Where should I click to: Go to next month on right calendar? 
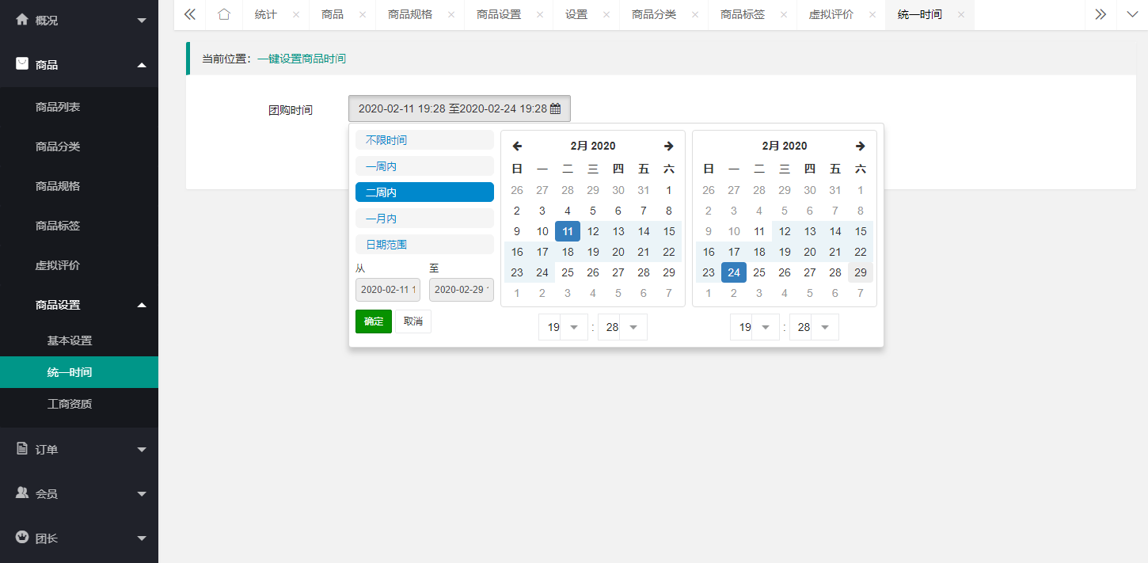[861, 146]
